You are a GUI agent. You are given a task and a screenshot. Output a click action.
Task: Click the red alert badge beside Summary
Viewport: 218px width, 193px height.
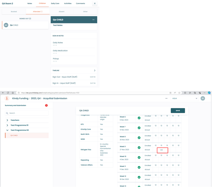tap(46, 105)
